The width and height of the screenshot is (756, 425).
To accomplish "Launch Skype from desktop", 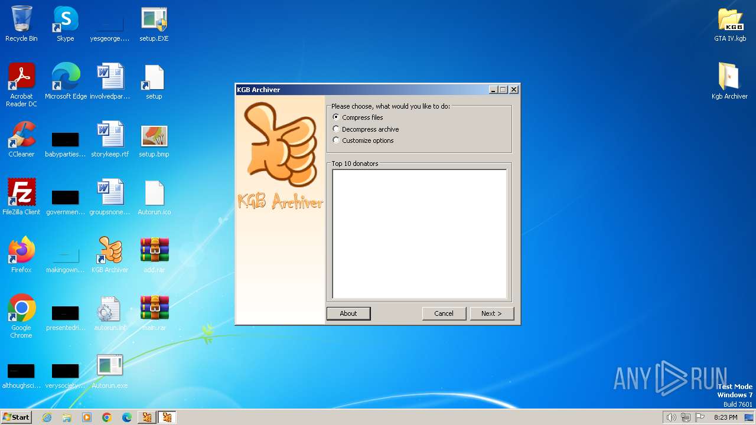I will click(66, 24).
